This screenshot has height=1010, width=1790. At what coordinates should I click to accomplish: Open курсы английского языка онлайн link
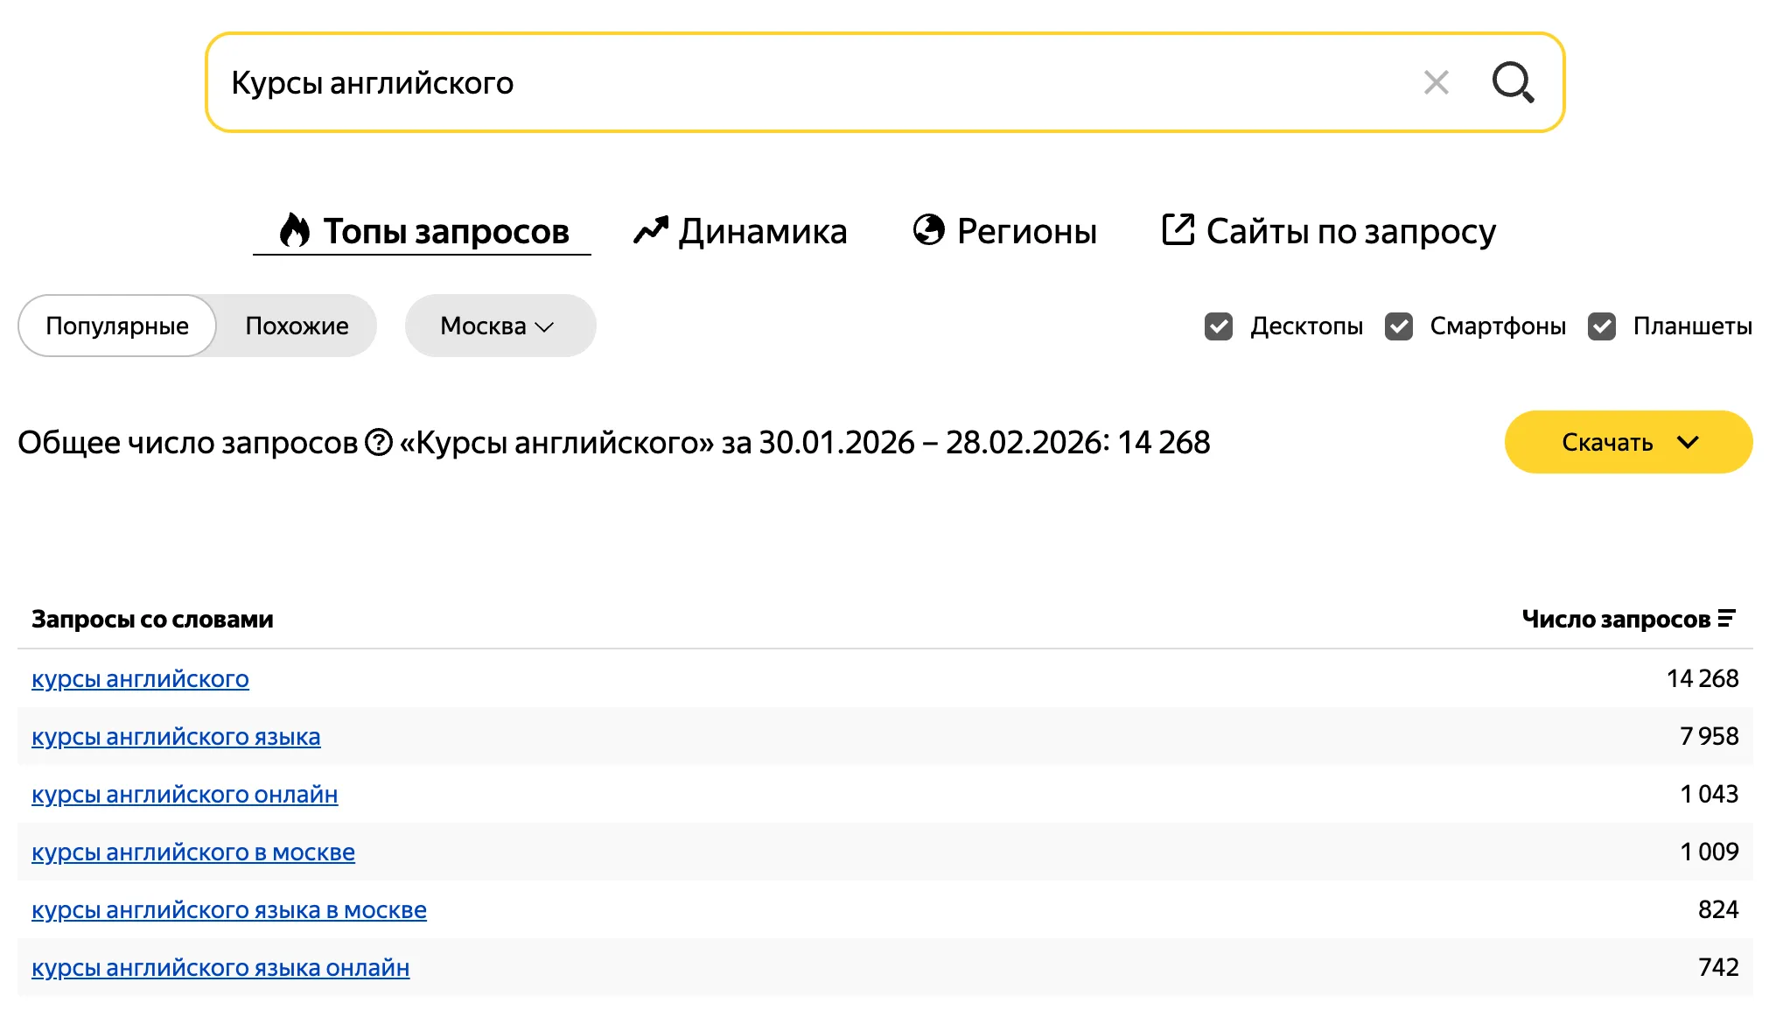220,967
